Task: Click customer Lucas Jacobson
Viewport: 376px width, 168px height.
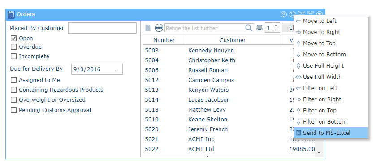Action: tap(209, 100)
